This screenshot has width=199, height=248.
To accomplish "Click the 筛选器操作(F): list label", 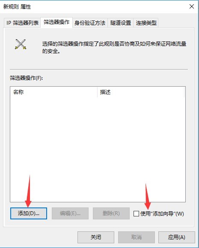I will [x=27, y=78].
